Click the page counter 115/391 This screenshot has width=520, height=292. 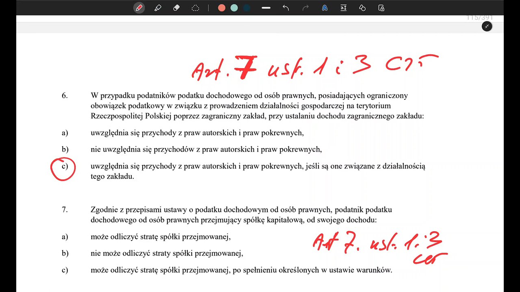click(479, 17)
